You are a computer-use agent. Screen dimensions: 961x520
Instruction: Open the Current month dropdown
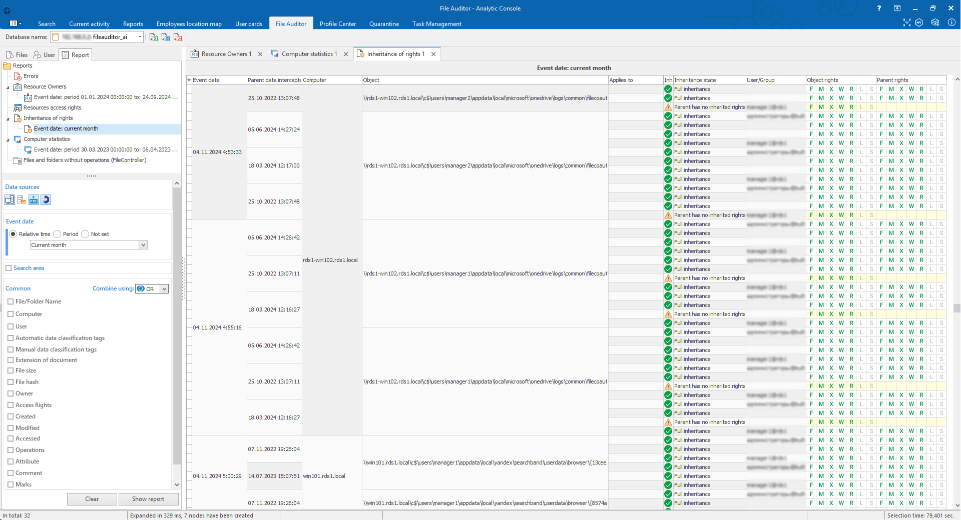coord(143,245)
